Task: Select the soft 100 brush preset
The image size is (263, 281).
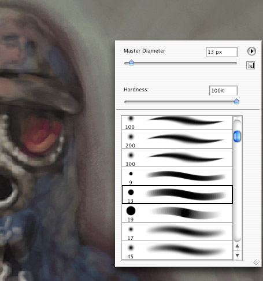Action: click(177, 123)
